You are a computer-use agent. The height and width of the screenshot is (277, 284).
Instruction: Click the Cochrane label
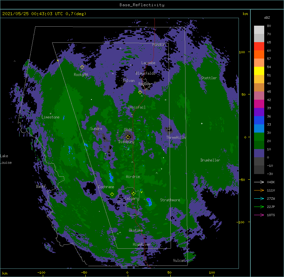click(x=106, y=187)
